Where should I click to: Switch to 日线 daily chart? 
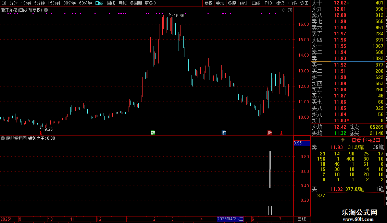pos(99,3)
